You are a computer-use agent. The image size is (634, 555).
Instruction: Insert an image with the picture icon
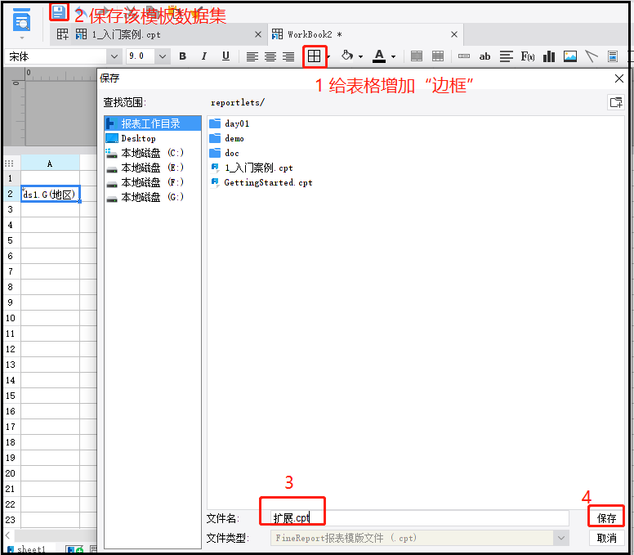570,56
